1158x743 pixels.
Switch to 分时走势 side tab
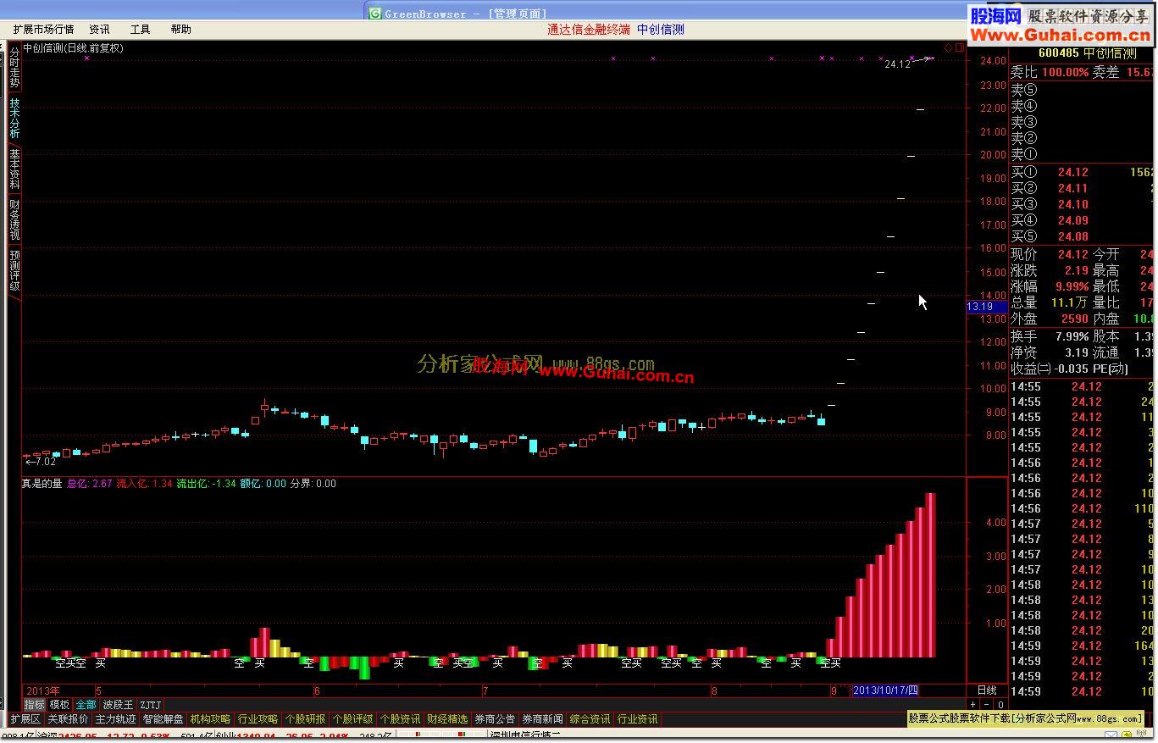14,68
